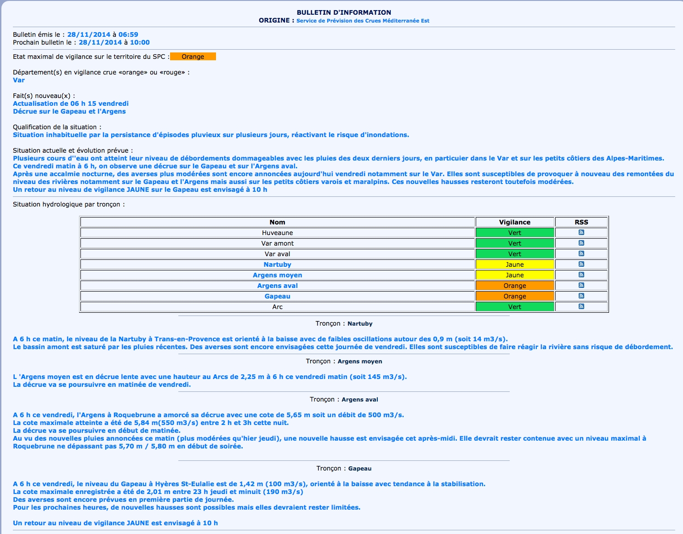Open the RSS feed for Argens moyen
683x534 pixels.
click(x=581, y=275)
